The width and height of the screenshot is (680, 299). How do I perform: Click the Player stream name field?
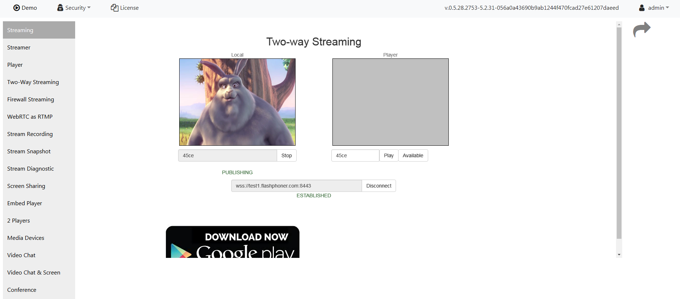pos(355,155)
